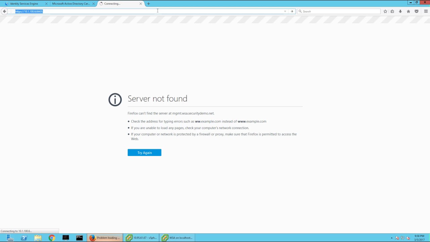This screenshot has height=242, width=430.
Task: Click 'Connecting to 10.1.100.6...' status text
Action: click(x=16, y=231)
